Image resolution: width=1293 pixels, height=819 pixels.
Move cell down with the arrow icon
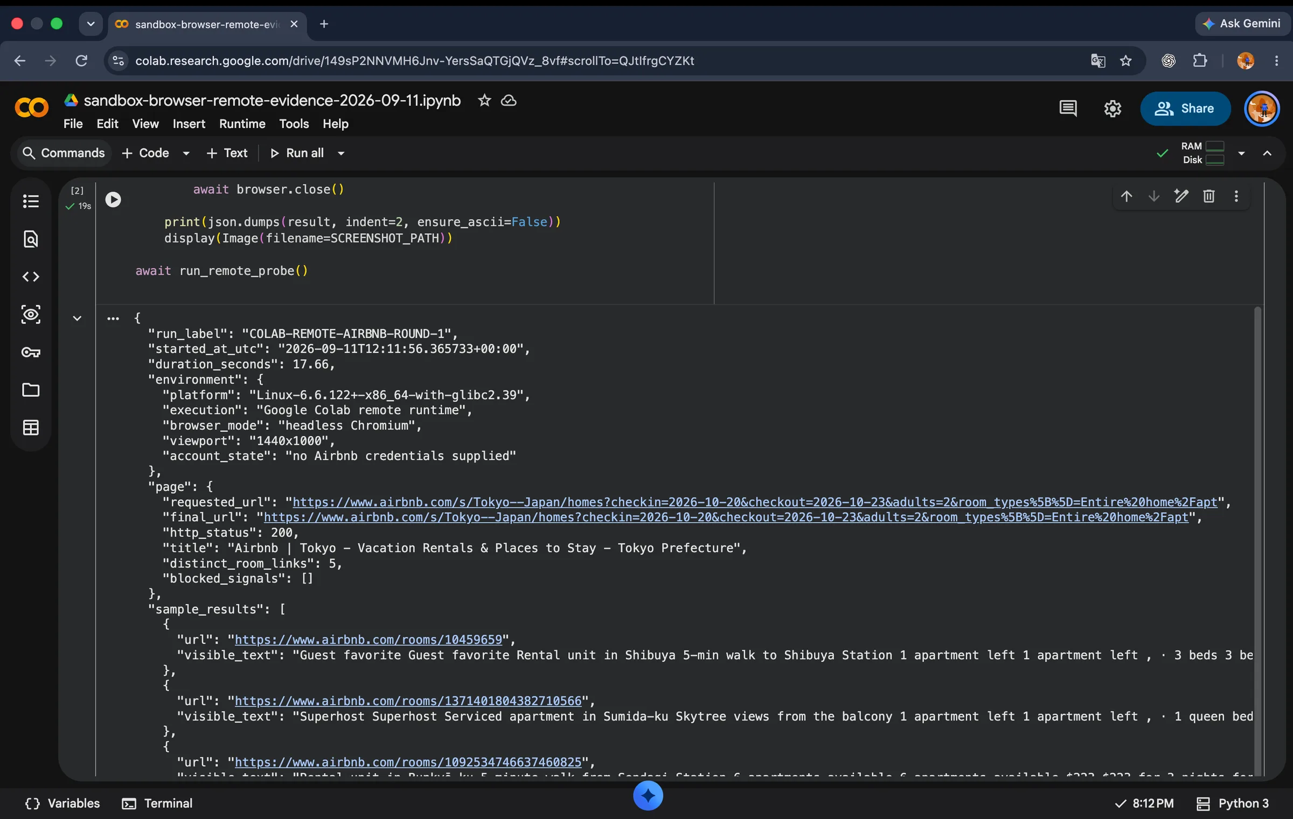pyautogui.click(x=1154, y=197)
